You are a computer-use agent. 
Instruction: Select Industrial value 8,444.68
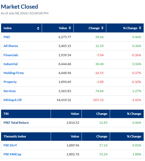tap(65, 64)
